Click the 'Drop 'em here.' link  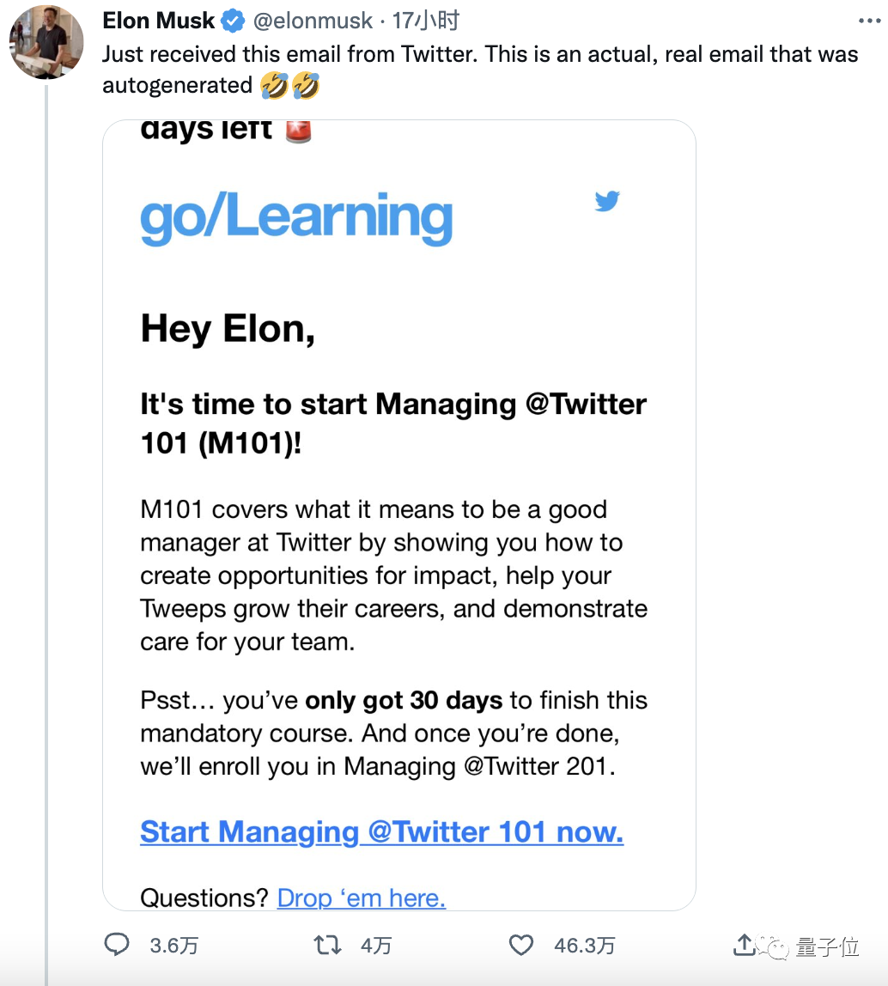pos(361,898)
